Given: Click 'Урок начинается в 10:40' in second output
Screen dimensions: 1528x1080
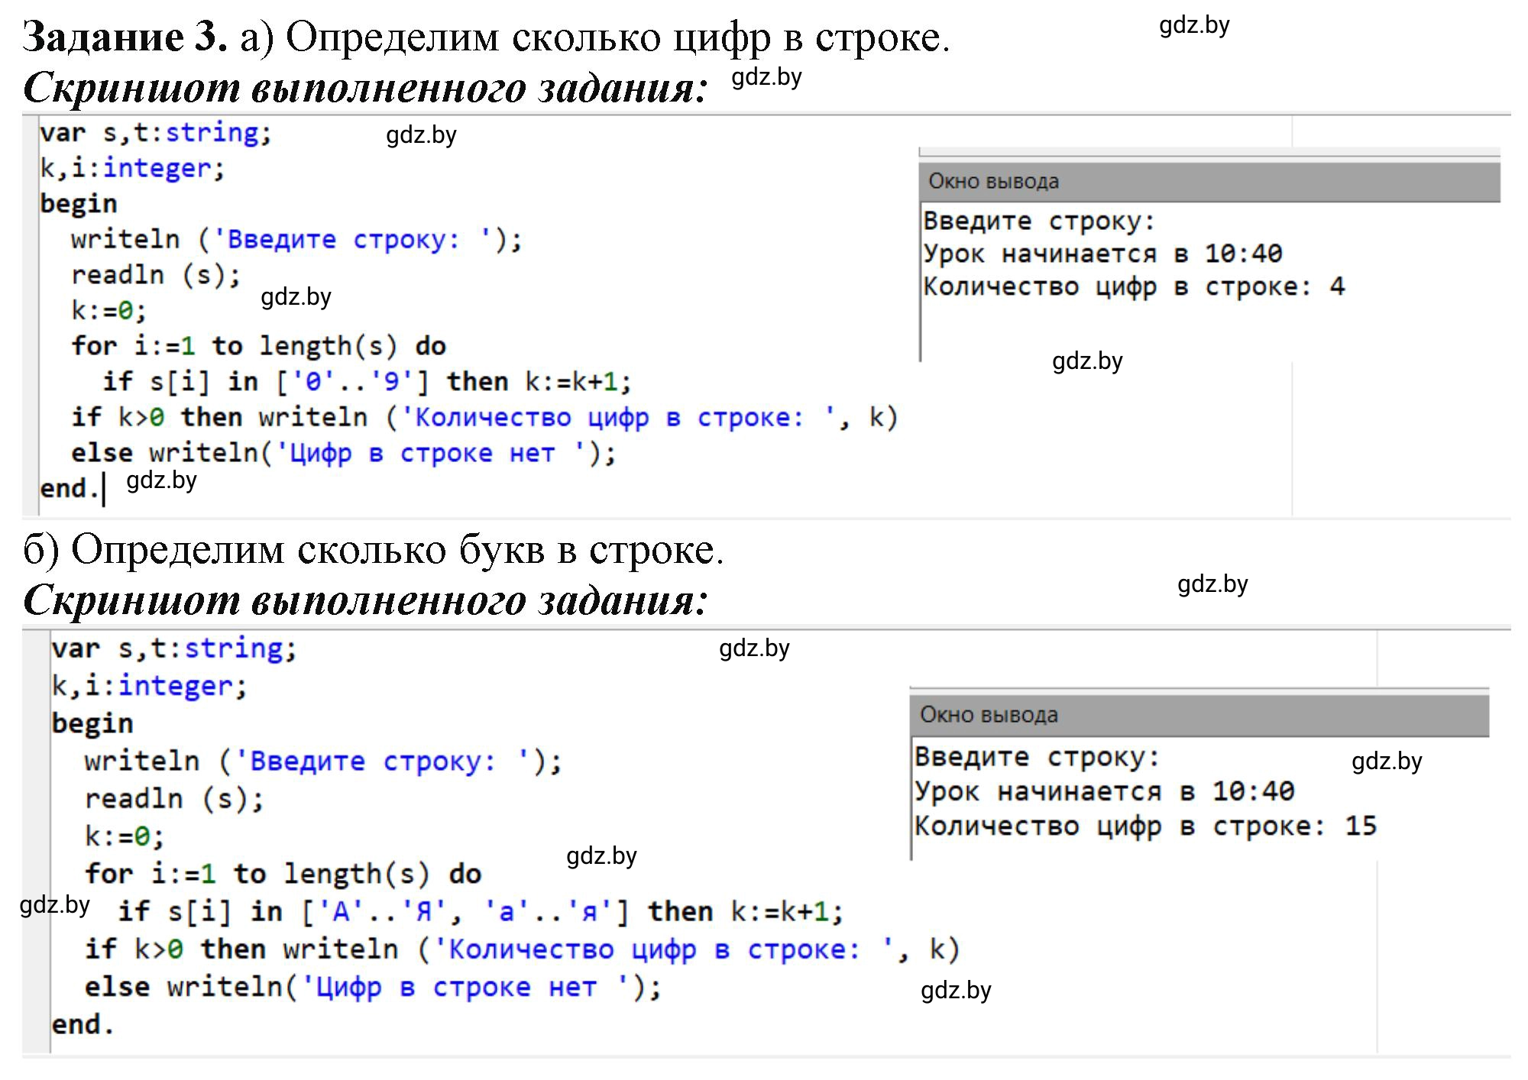Looking at the screenshot, I should coord(1105,791).
